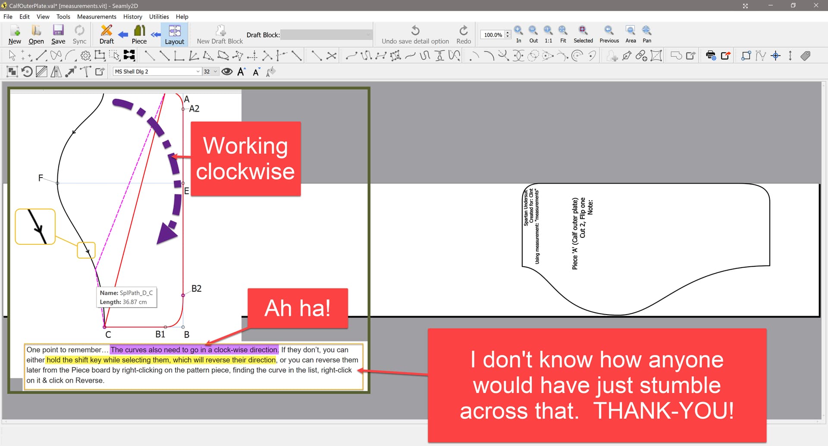Zoom to Fit the view
Viewport: 828px width, 446px height.
point(563,34)
